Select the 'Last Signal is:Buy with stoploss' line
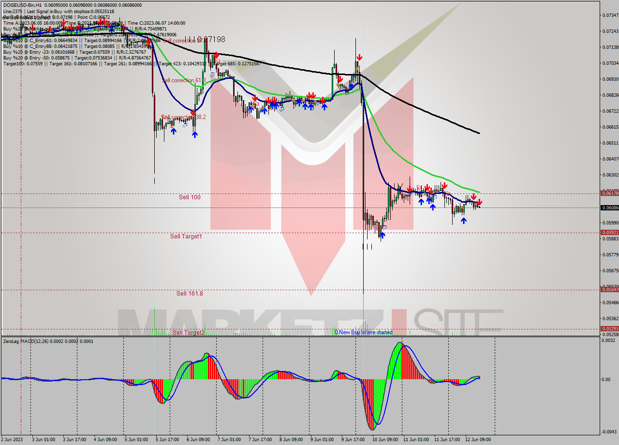This screenshot has height=445, width=619. 70,11
